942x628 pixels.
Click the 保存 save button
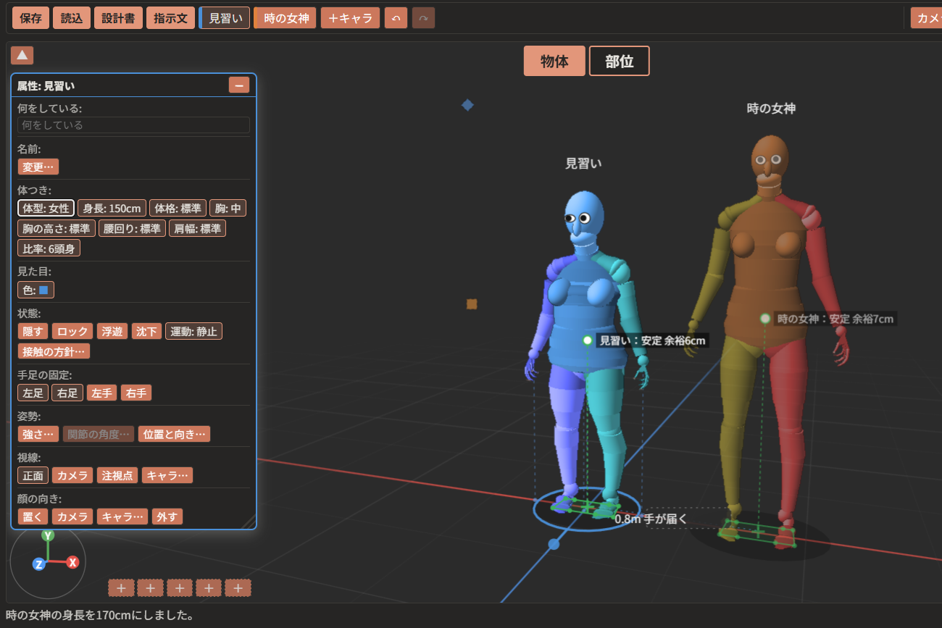coord(31,18)
